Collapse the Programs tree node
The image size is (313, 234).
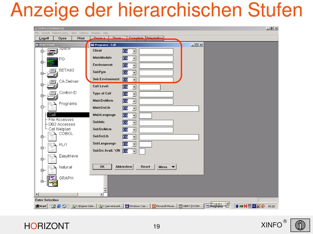[x=42, y=107]
